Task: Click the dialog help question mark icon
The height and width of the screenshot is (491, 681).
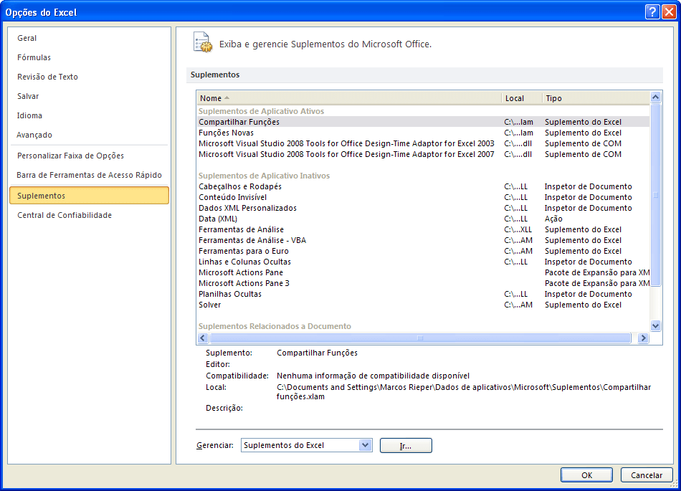Action: click(652, 11)
